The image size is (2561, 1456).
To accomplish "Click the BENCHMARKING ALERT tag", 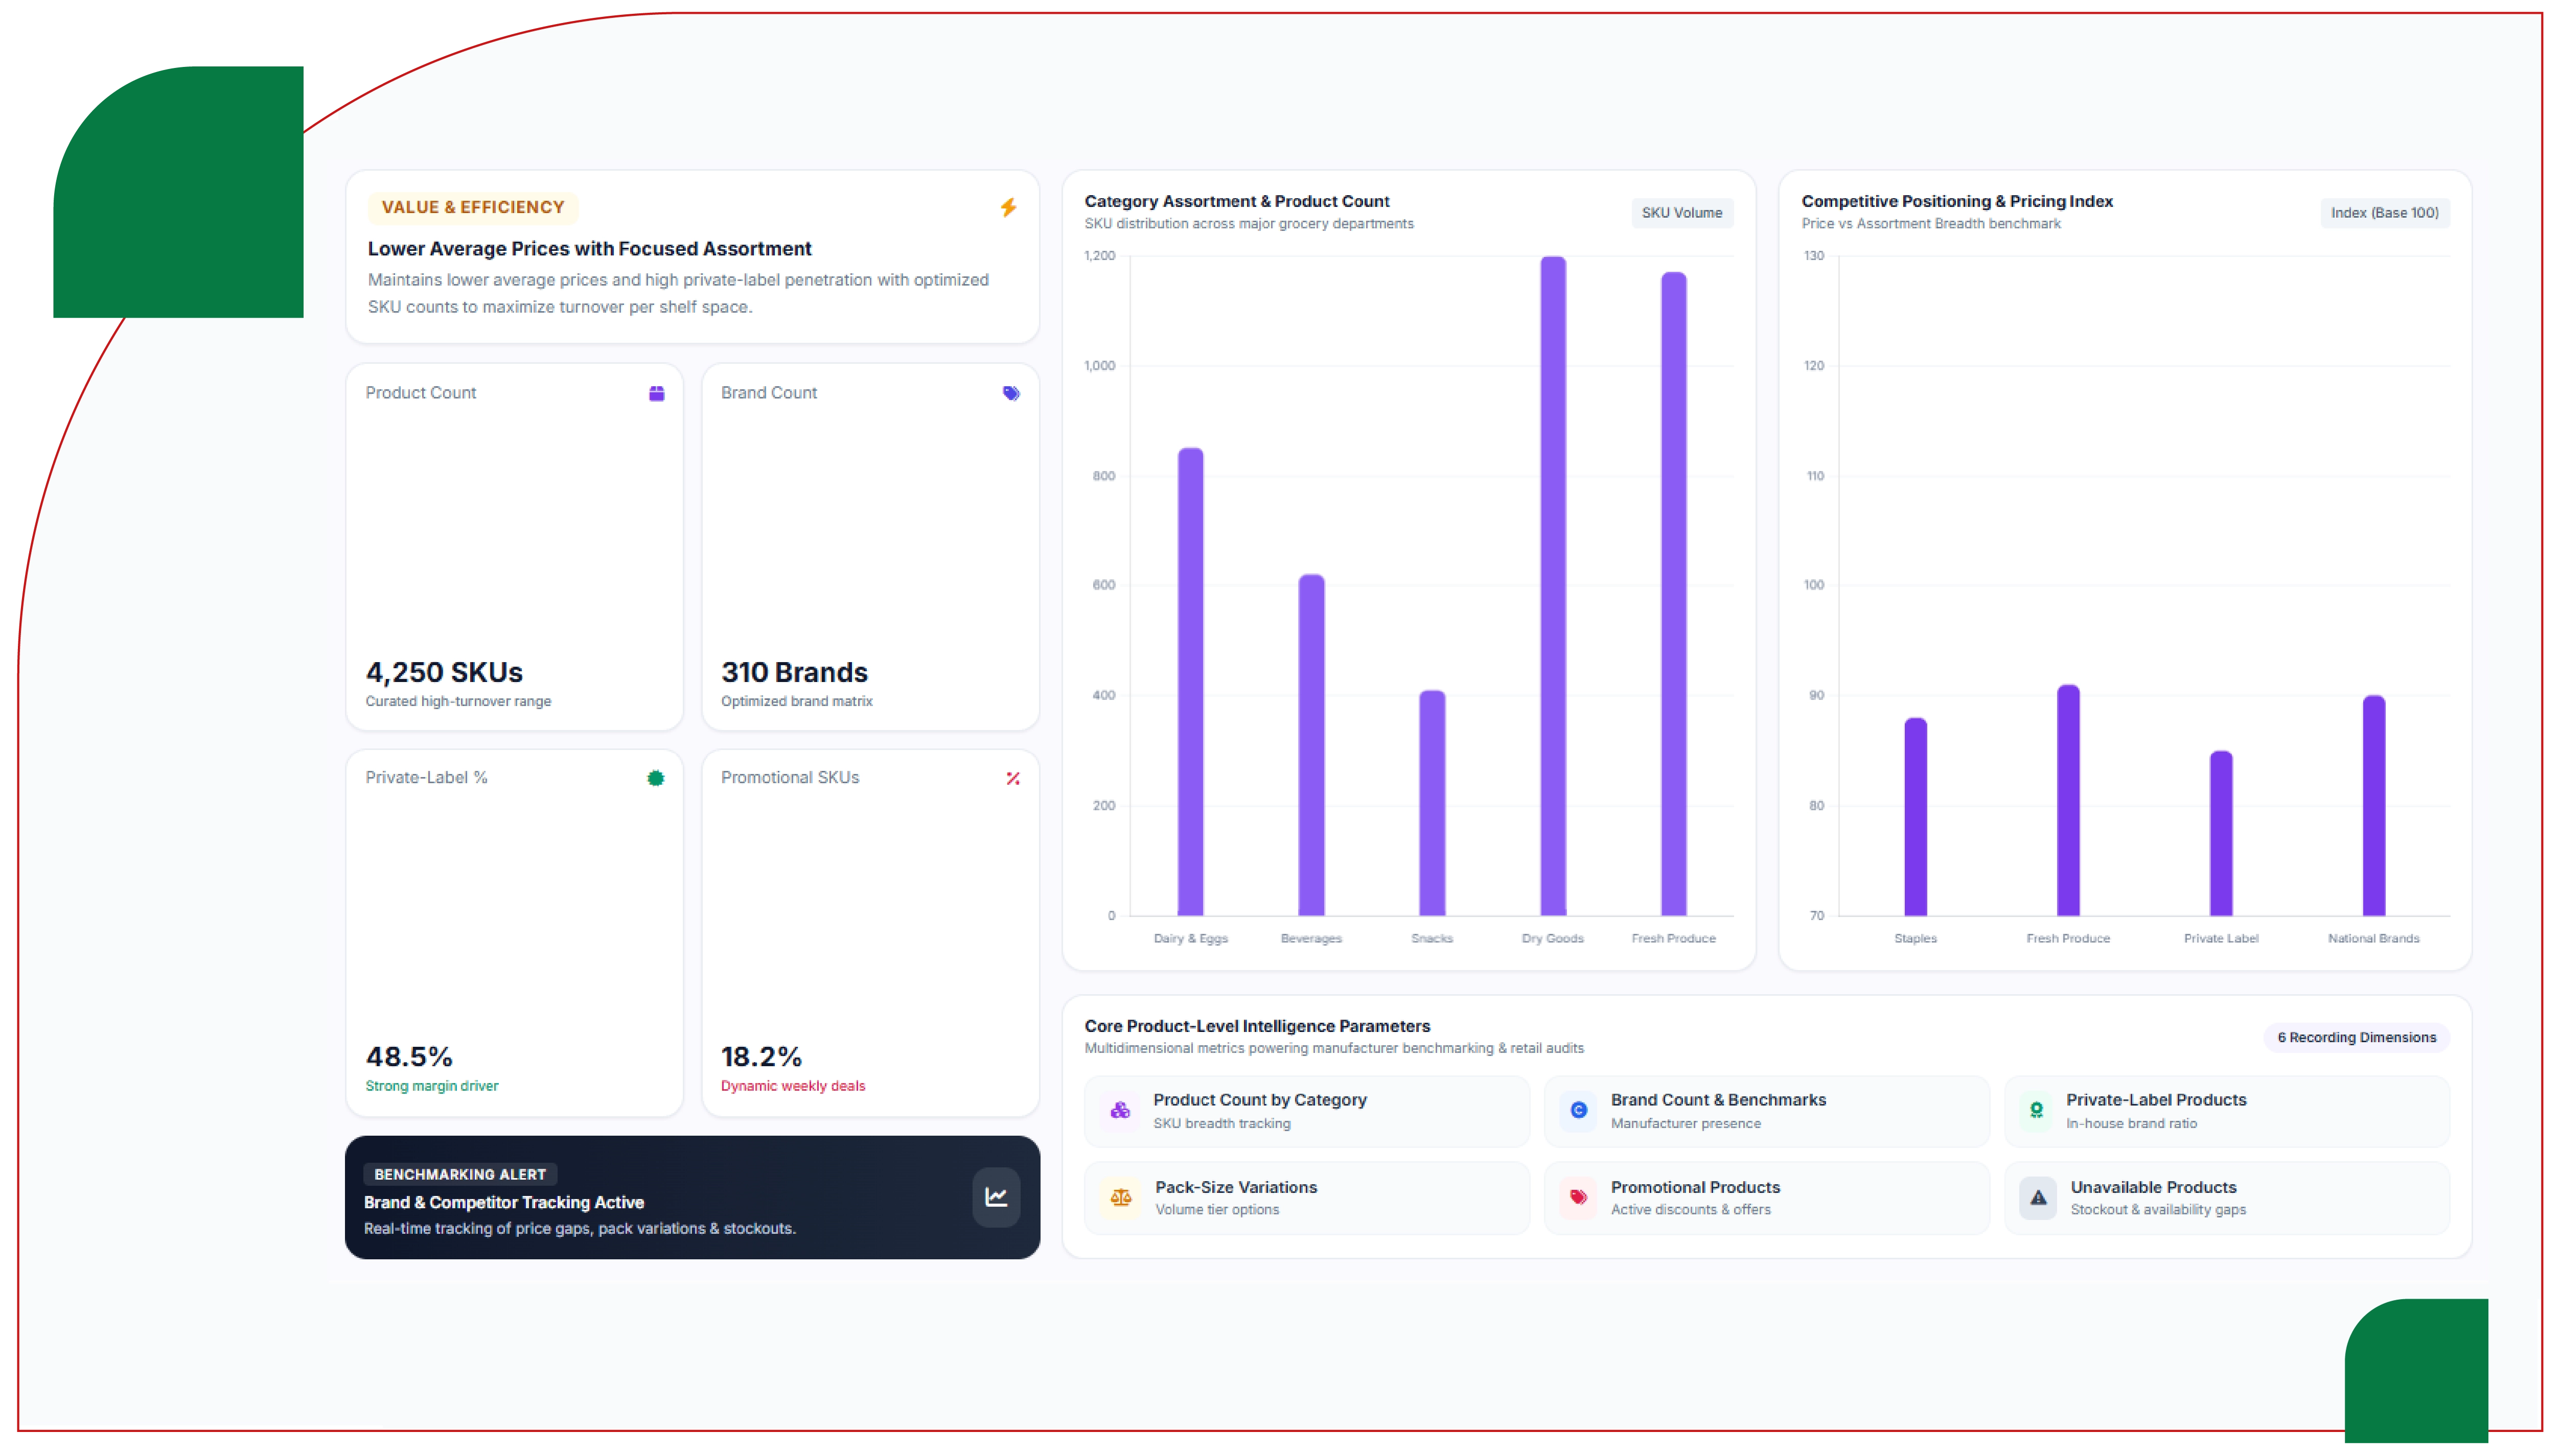I will [460, 1174].
